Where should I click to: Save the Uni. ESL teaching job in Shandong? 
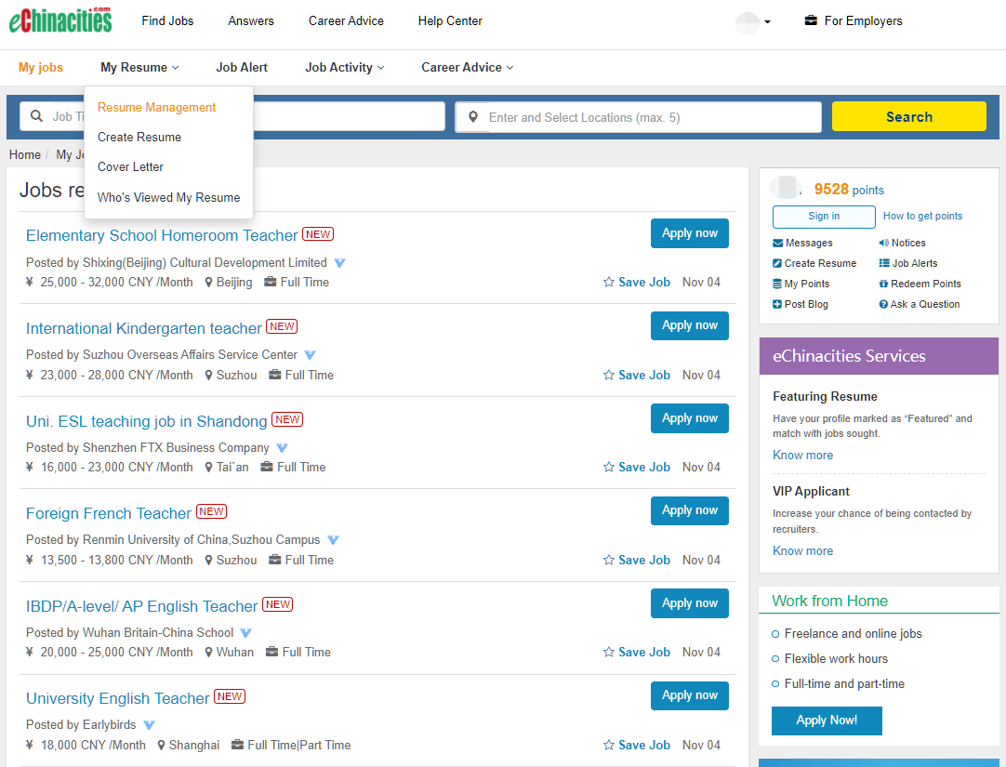click(637, 468)
